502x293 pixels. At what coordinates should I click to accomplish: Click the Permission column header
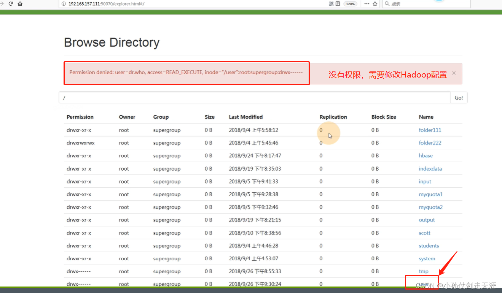point(80,117)
